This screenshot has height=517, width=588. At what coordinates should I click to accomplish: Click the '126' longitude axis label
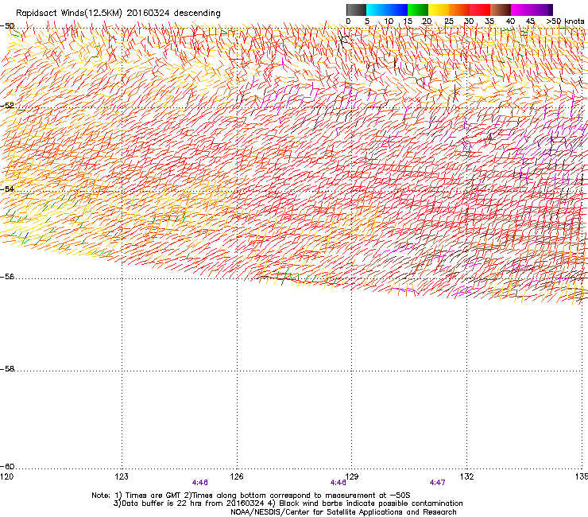click(237, 476)
